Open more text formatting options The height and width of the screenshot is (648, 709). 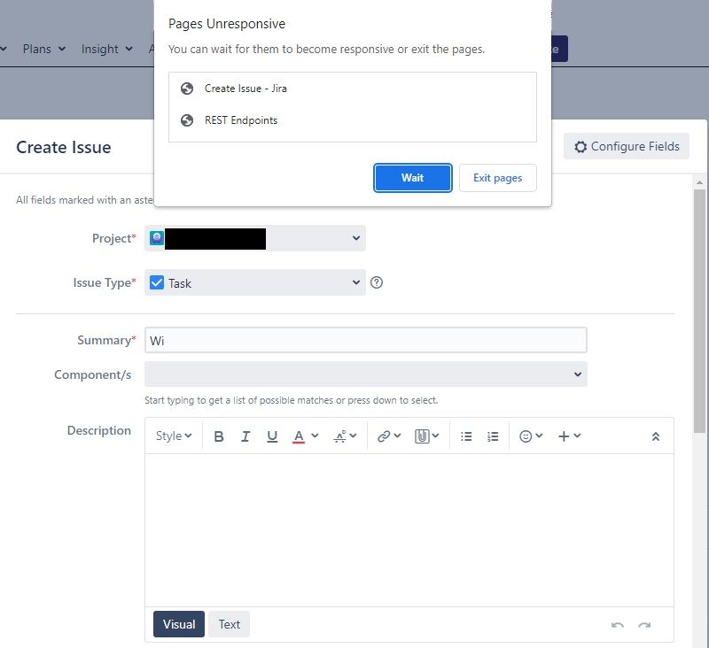point(345,436)
